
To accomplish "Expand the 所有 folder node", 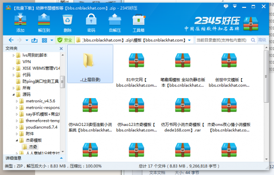I will (13, 88).
